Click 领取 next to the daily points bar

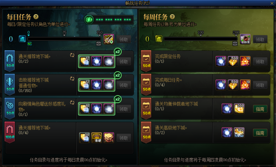coord(123,39)
